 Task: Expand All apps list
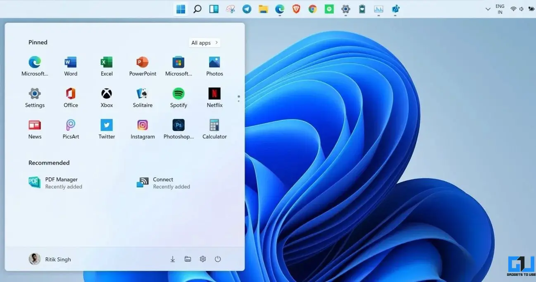[205, 43]
